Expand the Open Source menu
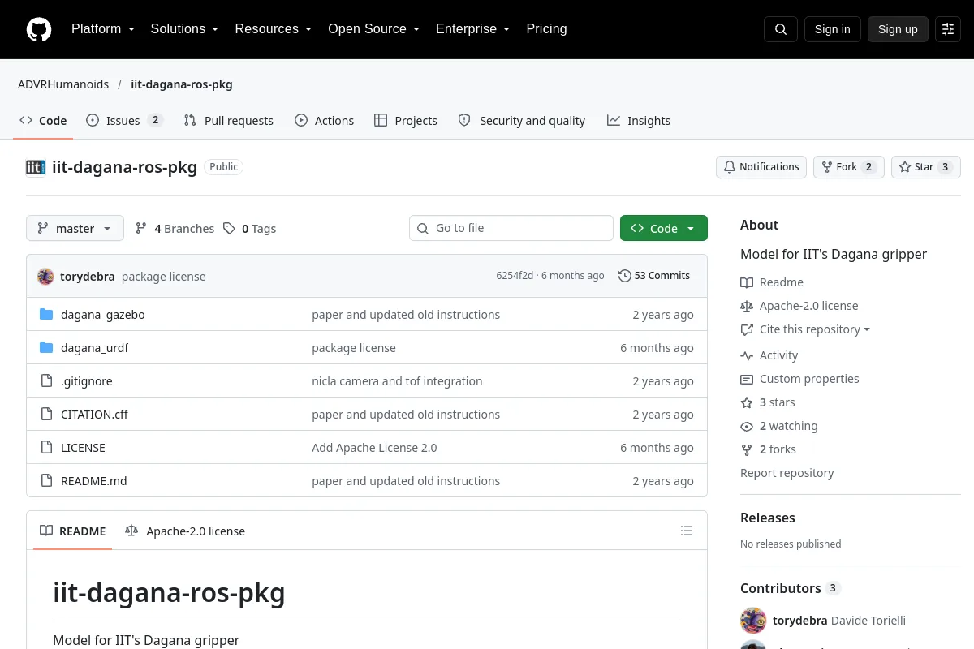The image size is (974, 649). tap(373, 29)
